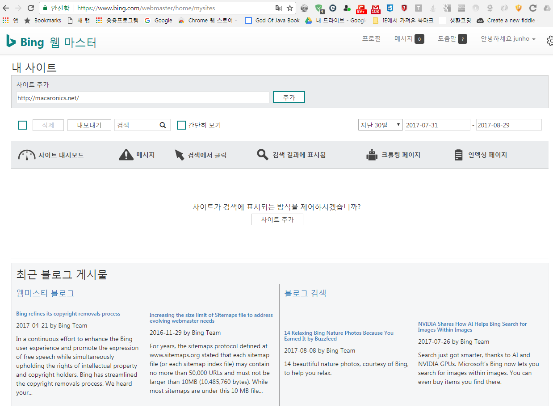The image size is (553, 417).
Task: Open the Gmail extension with 108 badge
Action: tap(376, 8)
